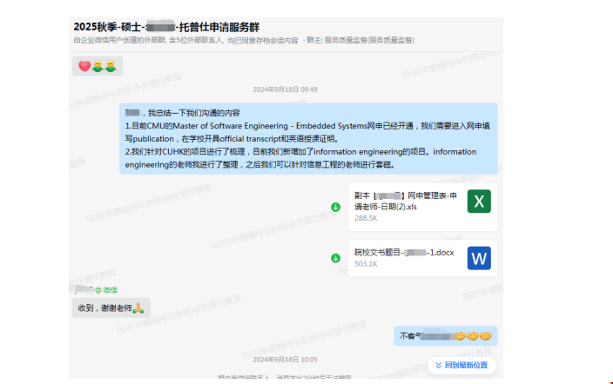
Task: Select the long blue summary message about CMU
Action: (x=308, y=138)
